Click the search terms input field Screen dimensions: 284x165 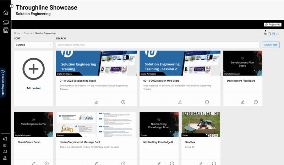pos(157,45)
